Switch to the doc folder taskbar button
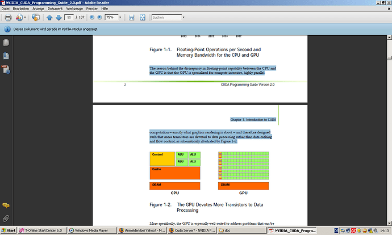Viewport: 392px width, 235px height. [x=242, y=230]
